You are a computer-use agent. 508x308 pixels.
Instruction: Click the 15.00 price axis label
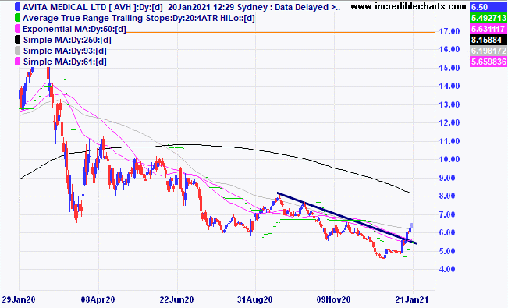tap(449, 68)
